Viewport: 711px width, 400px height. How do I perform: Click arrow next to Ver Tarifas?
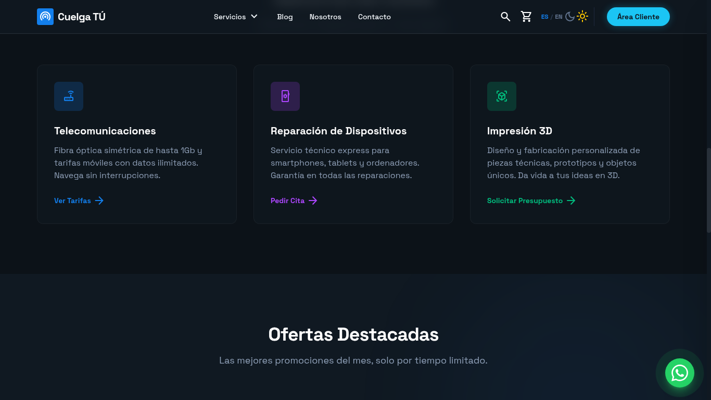[99, 201]
